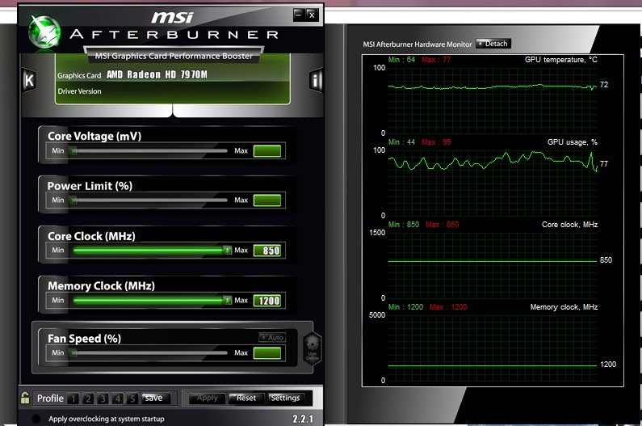Image resolution: width=642 pixels, height=426 pixels.
Task: Click the MSI Afterburner dragon logo
Action: point(44,32)
